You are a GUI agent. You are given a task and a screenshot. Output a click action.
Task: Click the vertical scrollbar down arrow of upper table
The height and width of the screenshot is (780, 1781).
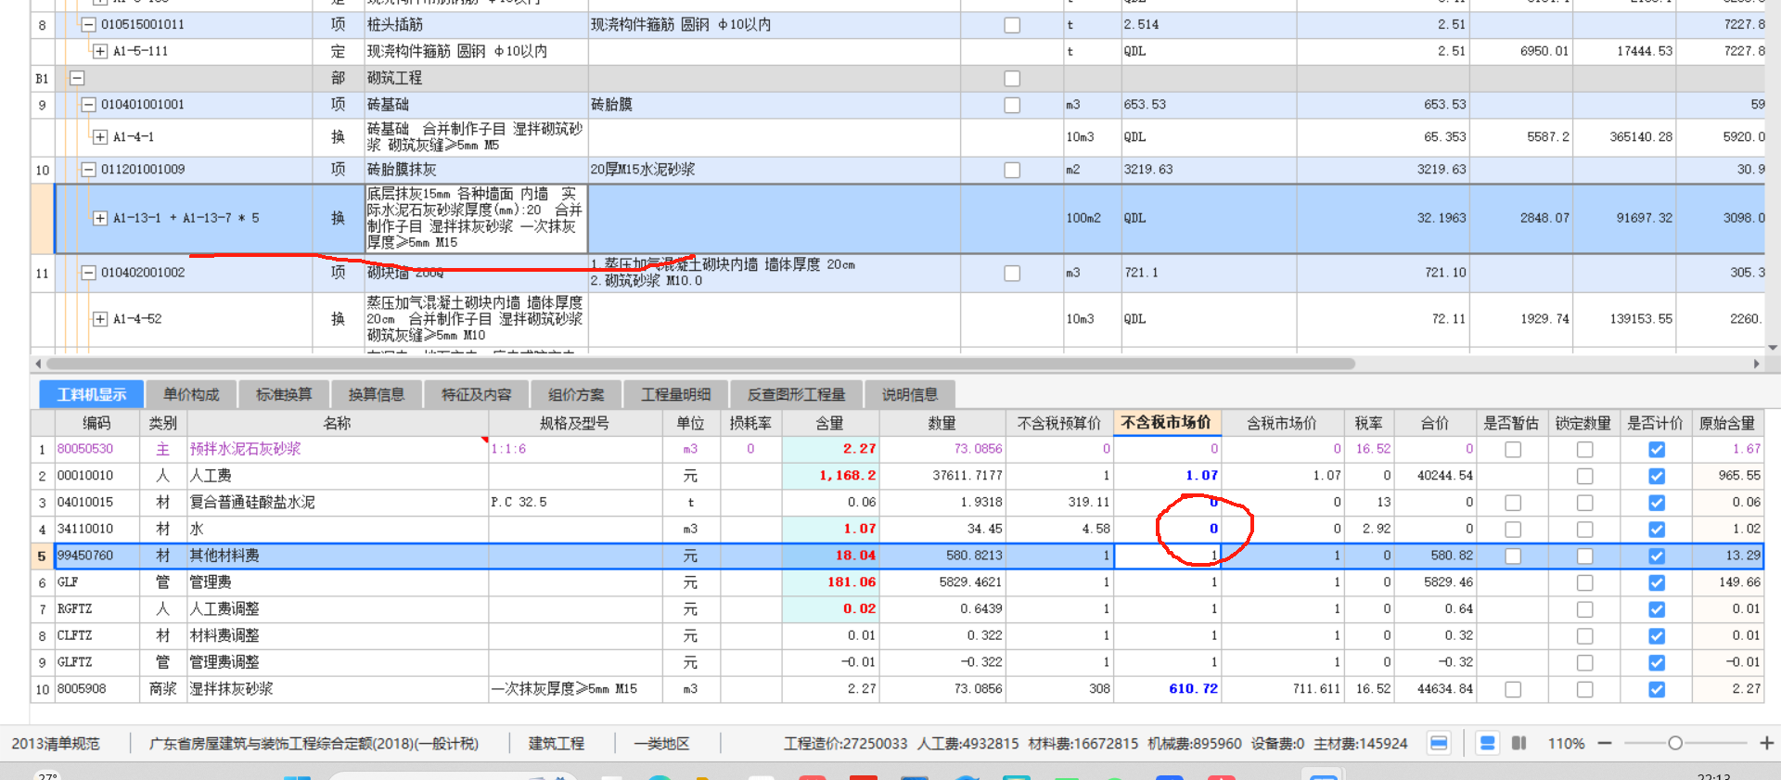click(x=1773, y=348)
